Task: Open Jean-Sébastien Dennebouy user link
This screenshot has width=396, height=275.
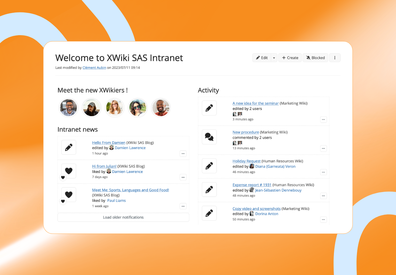Action: tap(278, 190)
